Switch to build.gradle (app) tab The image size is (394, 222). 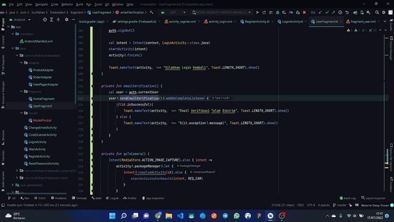(x=92, y=22)
